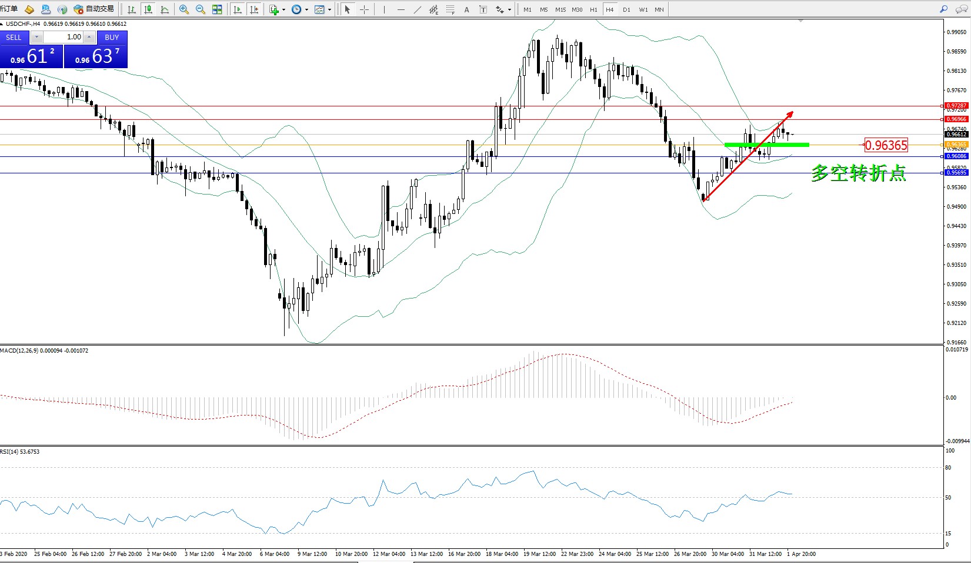This screenshot has width=971, height=563.
Task: Switch to the M15 timeframe
Action: (x=560, y=9)
